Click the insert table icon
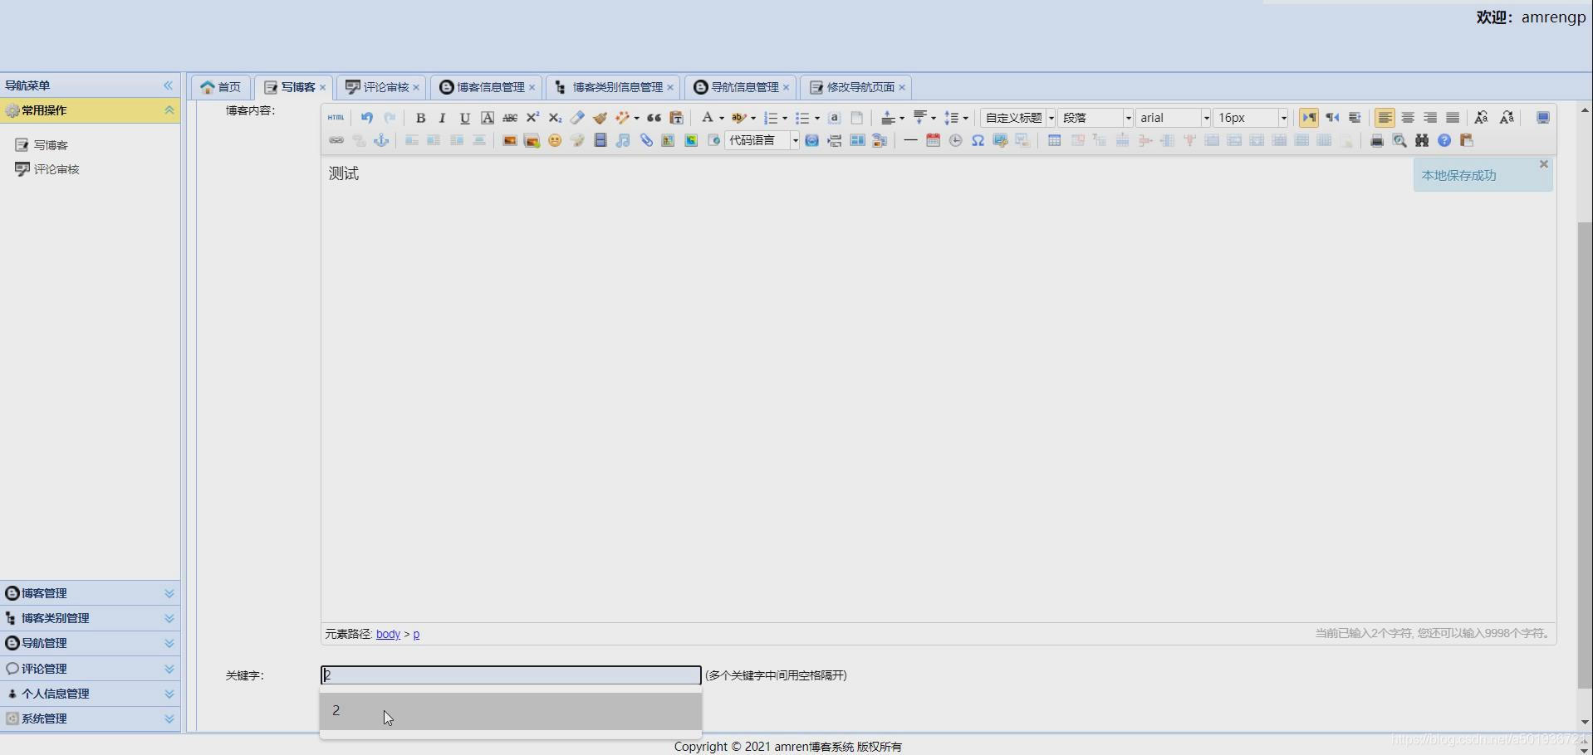 [1054, 140]
